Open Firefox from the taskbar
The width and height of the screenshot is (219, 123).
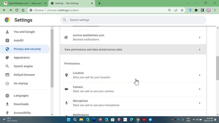coord(100,120)
